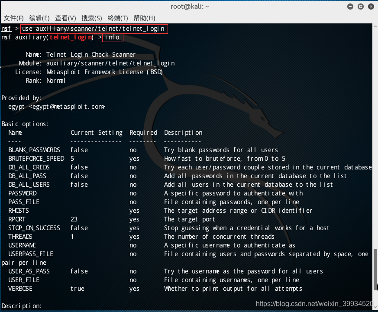Click the USERNAME option name
The image size is (378, 312).
[x=22, y=245]
